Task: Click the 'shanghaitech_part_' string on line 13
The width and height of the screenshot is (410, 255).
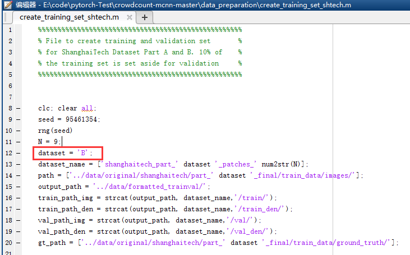Action: tap(139, 164)
